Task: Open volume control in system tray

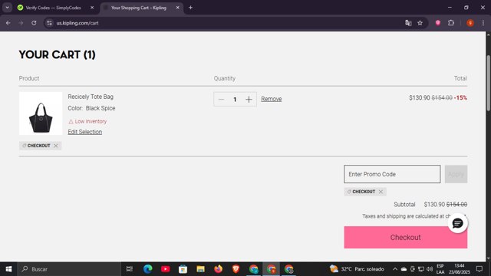Action: (x=430, y=269)
